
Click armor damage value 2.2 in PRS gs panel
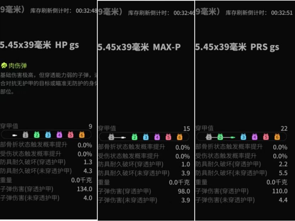283,164
